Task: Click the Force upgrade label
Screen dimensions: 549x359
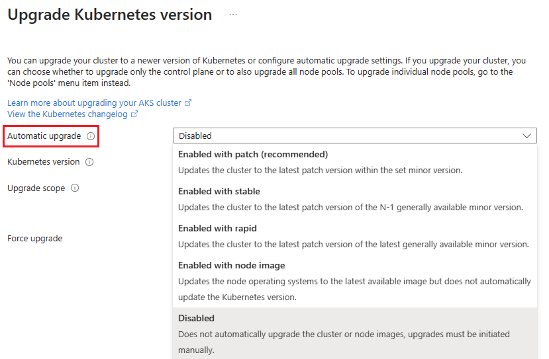Action: pyautogui.click(x=34, y=239)
